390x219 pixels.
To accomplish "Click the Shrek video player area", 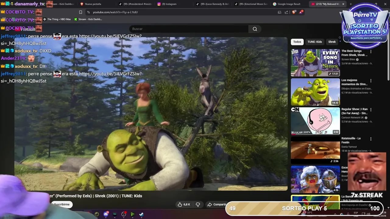I will [x=151, y=114].
